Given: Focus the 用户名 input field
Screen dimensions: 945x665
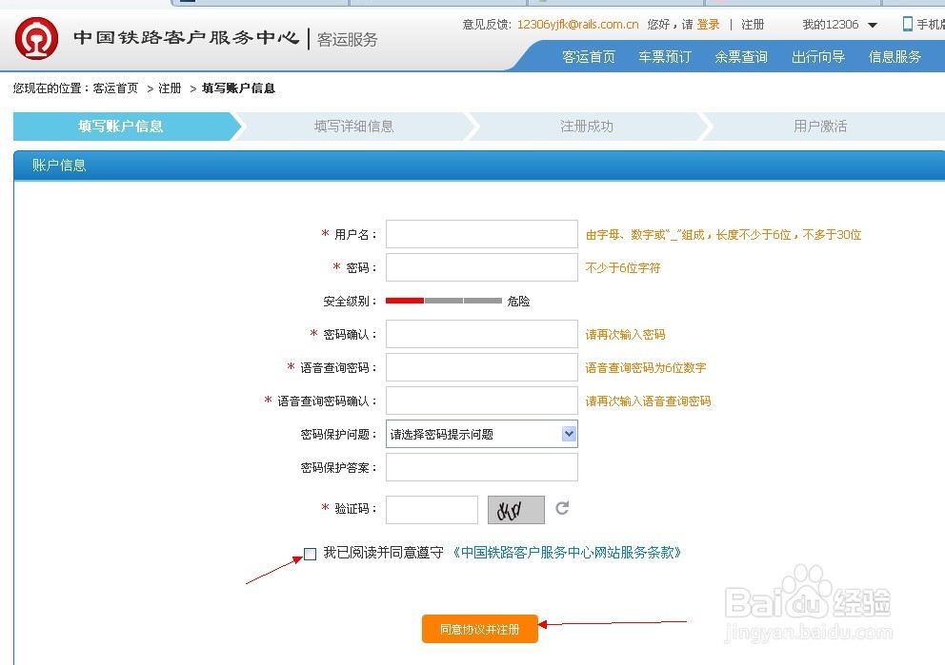Looking at the screenshot, I should [481, 234].
